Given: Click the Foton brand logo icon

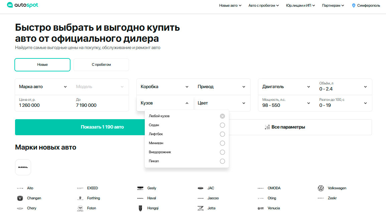Looking at the screenshot, I should [x=80, y=208].
